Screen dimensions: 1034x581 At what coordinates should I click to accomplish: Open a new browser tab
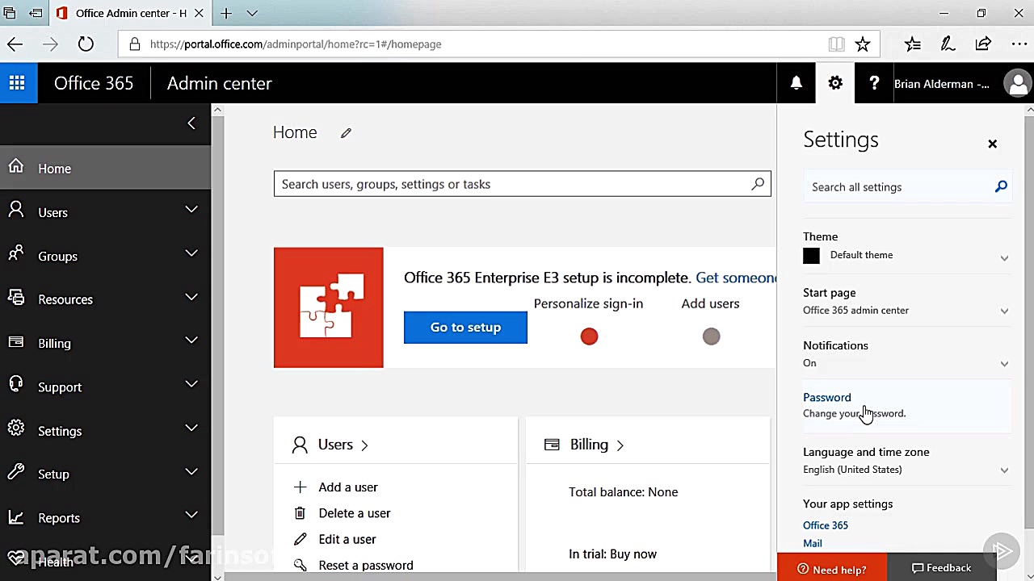click(226, 13)
